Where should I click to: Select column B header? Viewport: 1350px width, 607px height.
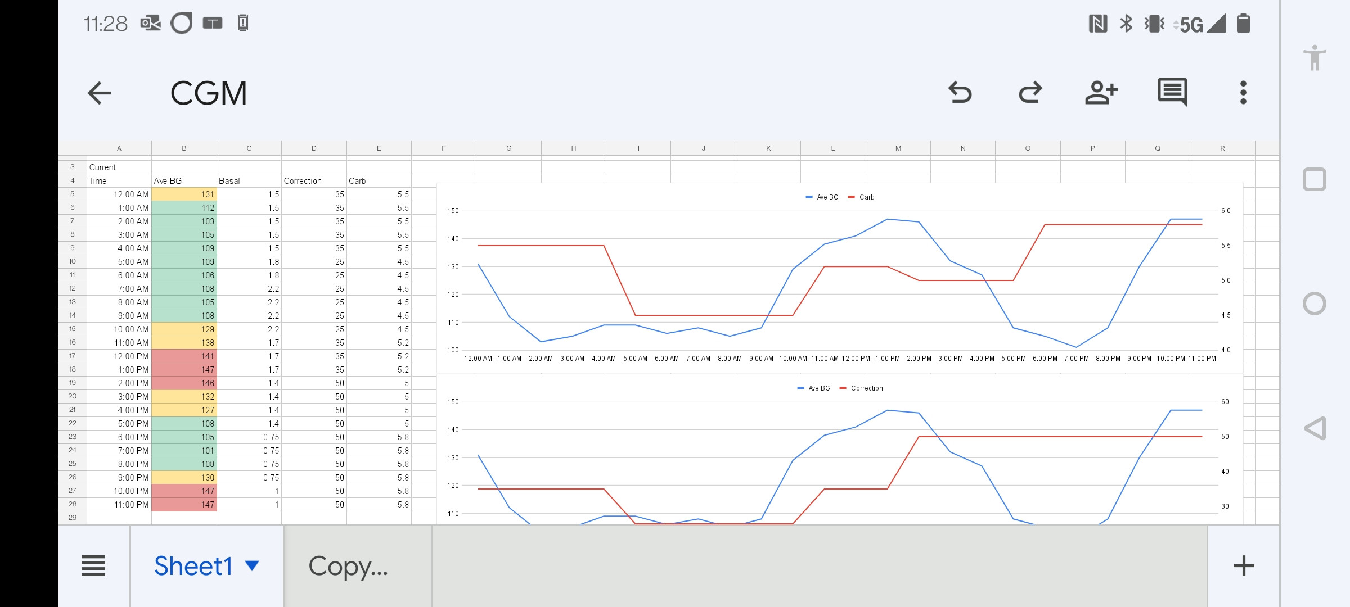(x=184, y=148)
